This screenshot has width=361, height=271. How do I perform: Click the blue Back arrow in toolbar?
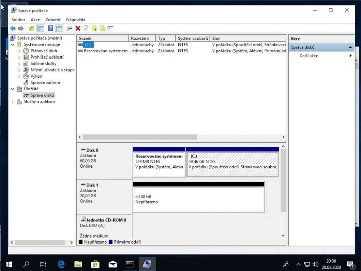pyautogui.click(x=13, y=29)
